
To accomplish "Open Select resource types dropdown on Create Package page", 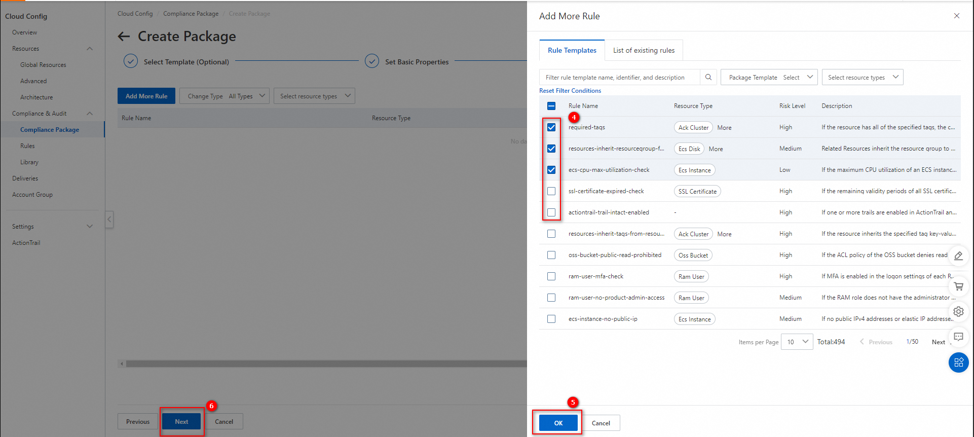I will [314, 96].
